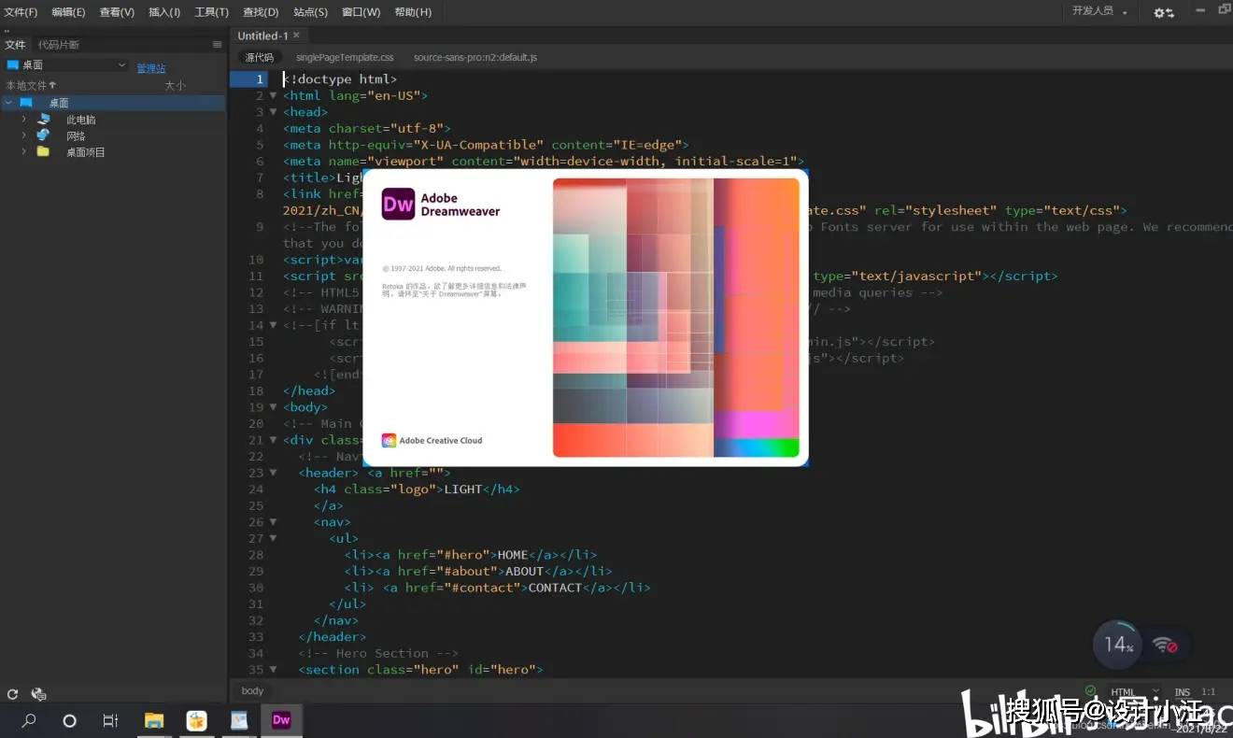Viewport: 1233px width, 738px height.
Task: Click the Dreamweaver icon in the taskbar
Action: [x=280, y=720]
